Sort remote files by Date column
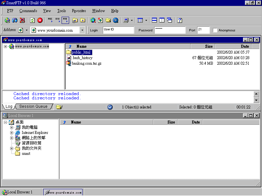Screen dimensions: 262x196 click(x=233, y=46)
